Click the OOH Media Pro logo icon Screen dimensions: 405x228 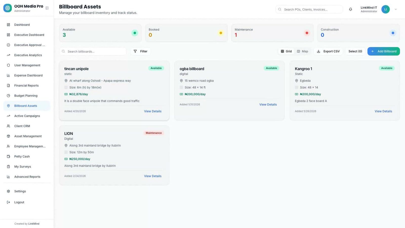(8, 8)
